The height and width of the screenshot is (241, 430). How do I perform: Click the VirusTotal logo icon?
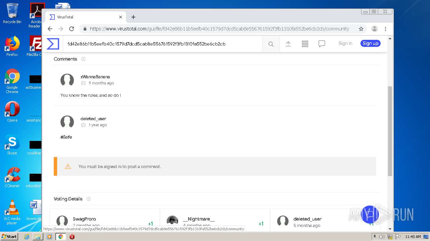(53, 44)
